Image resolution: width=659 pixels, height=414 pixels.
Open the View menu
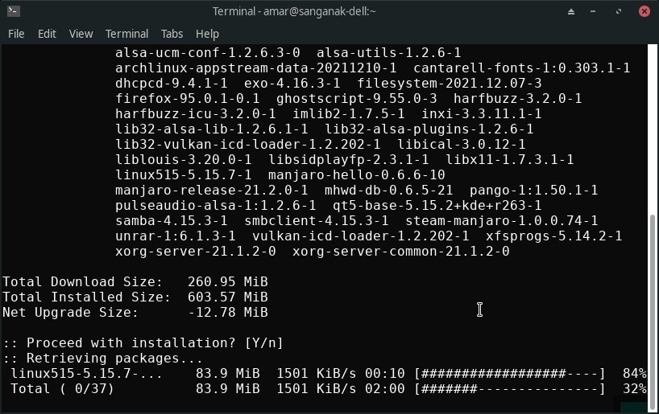[81, 34]
